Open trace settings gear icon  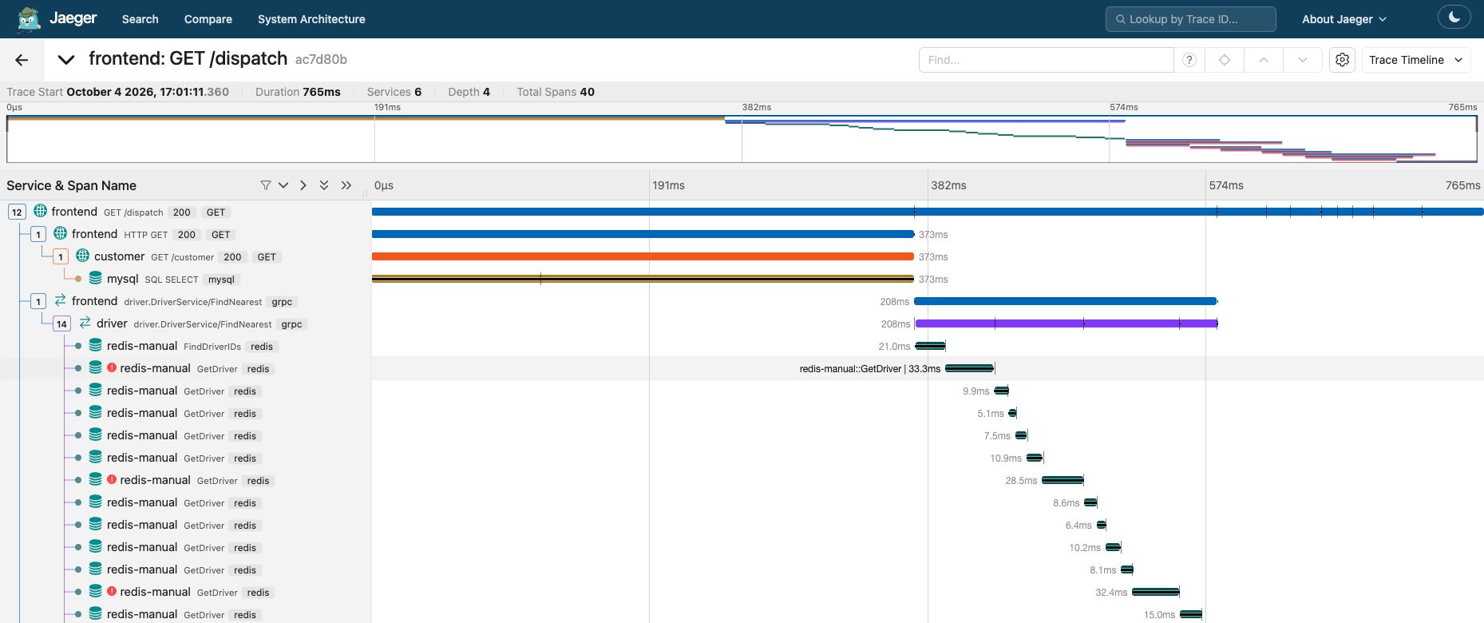1343,60
